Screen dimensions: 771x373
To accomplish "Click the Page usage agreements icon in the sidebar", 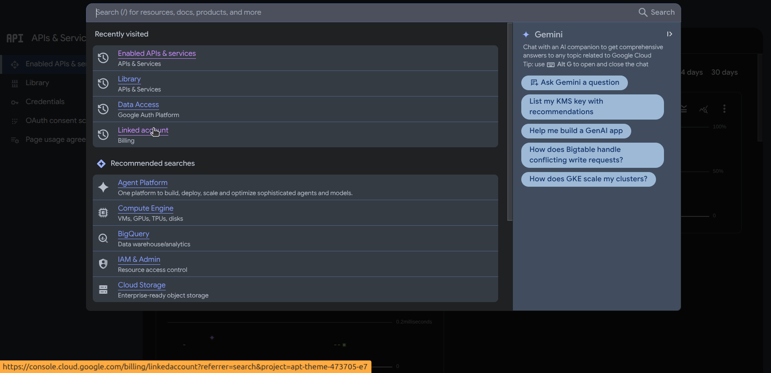I will point(15,140).
